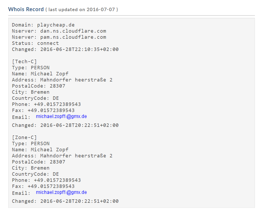Click the Tech-C CountryCode: DE line
The image size is (265, 215).
coord(35,98)
